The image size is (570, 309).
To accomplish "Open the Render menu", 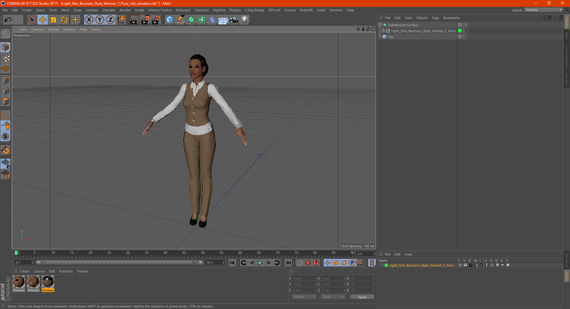I will pos(125,10).
